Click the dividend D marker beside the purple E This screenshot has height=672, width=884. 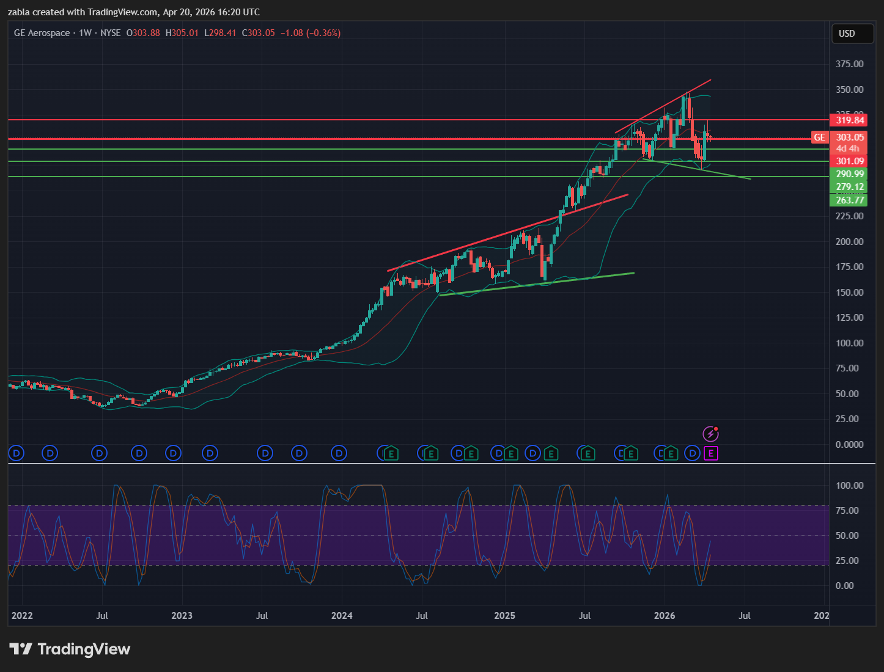[x=692, y=453]
